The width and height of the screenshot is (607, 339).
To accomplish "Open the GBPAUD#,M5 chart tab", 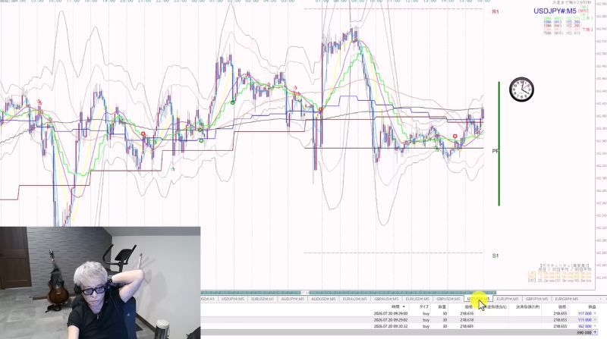I will click(386, 299).
